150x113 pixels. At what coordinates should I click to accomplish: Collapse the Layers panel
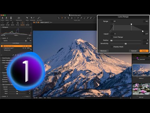tap(1, 38)
